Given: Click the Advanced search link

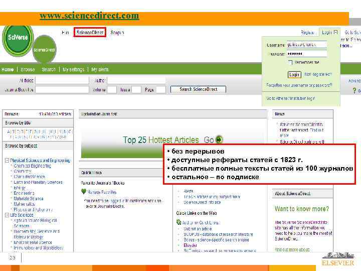Looking at the screenshot, I should click(x=354, y=81).
